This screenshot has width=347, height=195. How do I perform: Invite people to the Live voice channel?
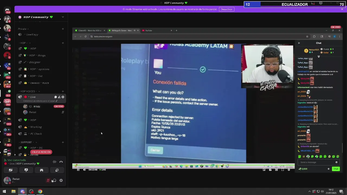(59, 97)
